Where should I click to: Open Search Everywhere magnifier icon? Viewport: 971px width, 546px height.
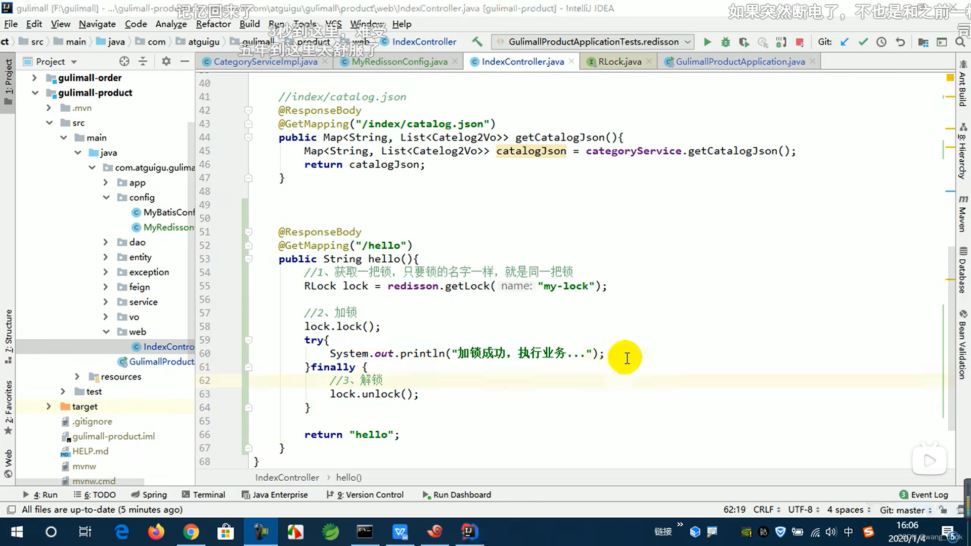(x=960, y=42)
